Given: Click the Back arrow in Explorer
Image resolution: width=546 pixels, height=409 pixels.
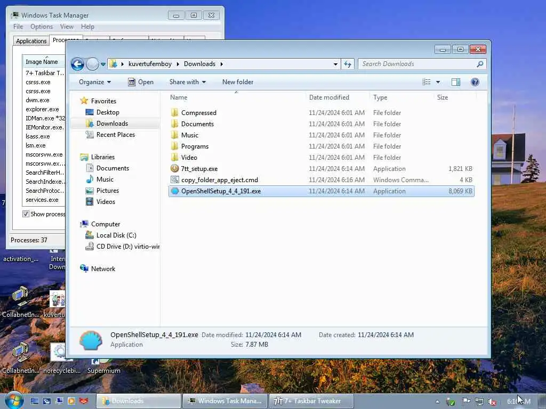Looking at the screenshot, I should point(78,64).
